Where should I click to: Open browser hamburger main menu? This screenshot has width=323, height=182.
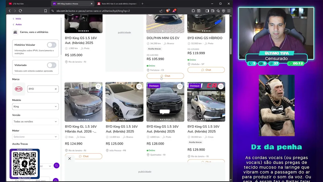point(229,11)
